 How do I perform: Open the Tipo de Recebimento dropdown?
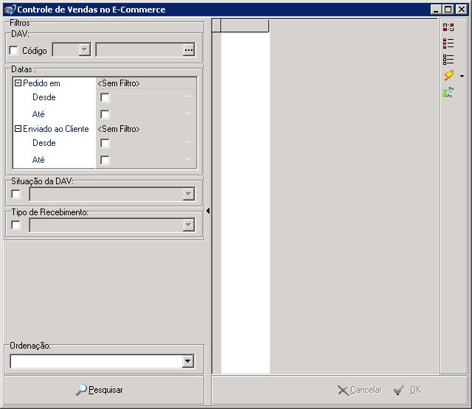189,225
